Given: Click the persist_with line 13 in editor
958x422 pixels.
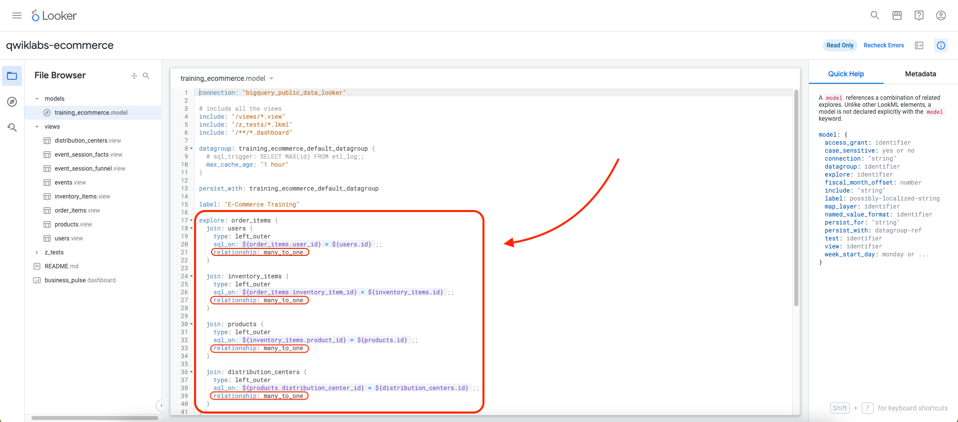Looking at the screenshot, I should [288, 189].
